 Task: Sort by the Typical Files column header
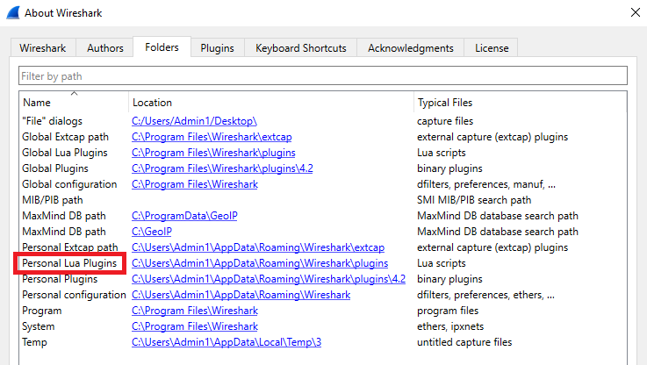[x=518, y=103]
